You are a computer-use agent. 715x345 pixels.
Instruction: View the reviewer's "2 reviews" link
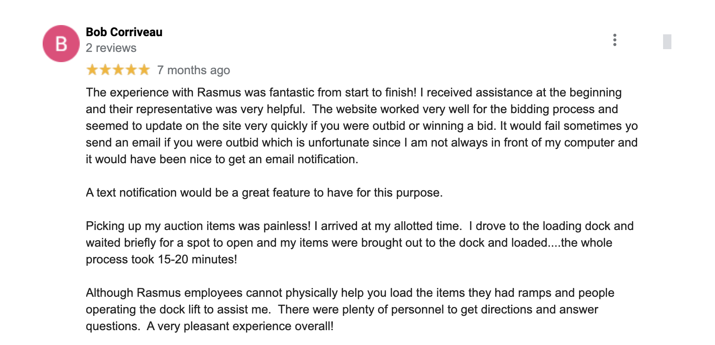111,48
